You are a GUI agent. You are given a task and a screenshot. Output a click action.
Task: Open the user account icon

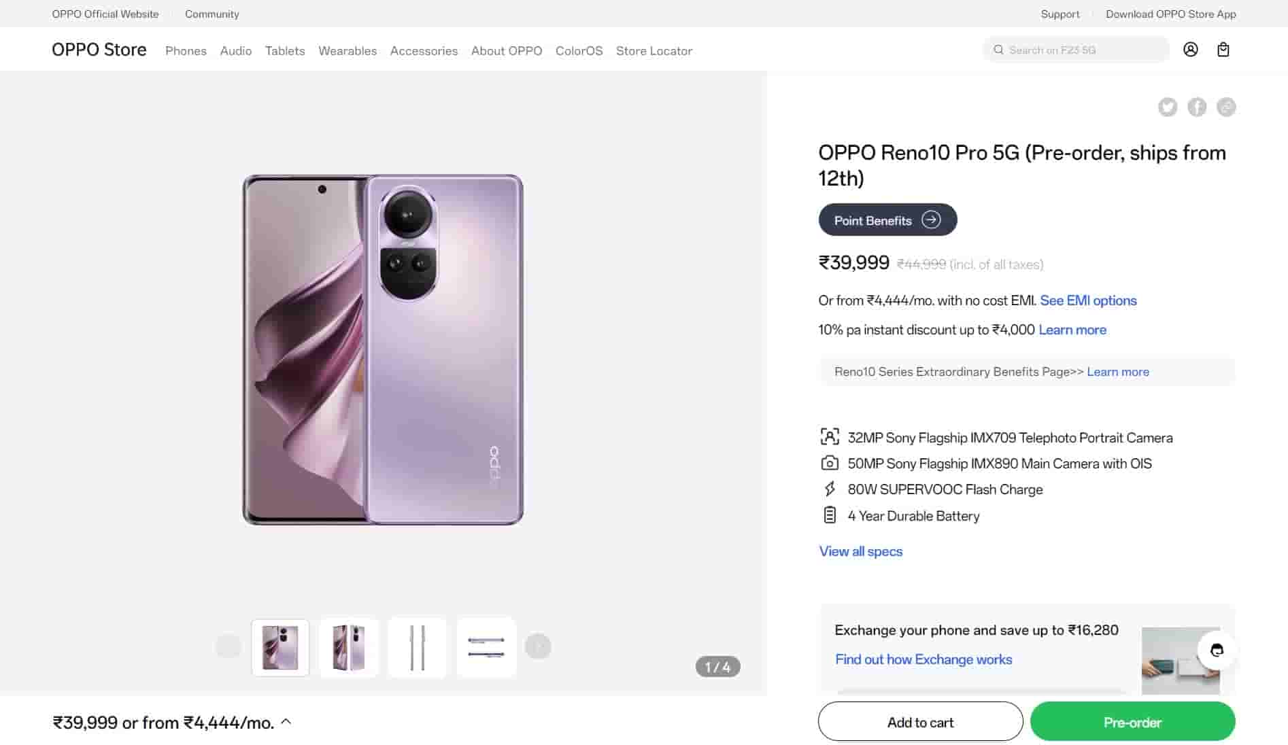1190,50
